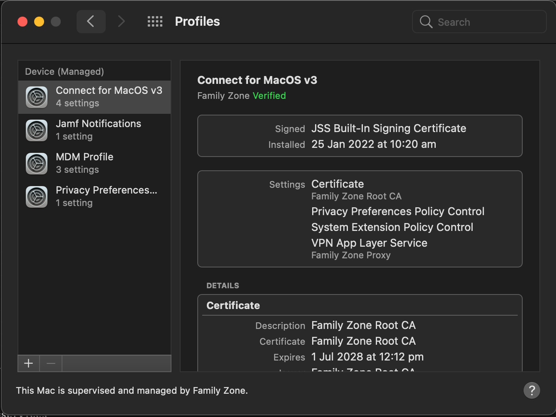Click 'This Mac is supervised and managed' notice

132,391
